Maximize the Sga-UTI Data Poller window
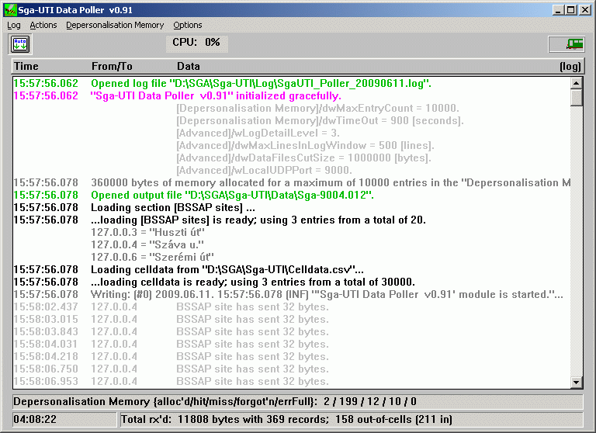The height and width of the screenshot is (433, 596). pyautogui.click(x=570, y=9)
